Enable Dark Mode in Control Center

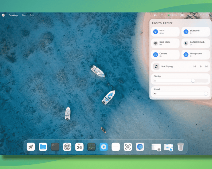pos(165,43)
